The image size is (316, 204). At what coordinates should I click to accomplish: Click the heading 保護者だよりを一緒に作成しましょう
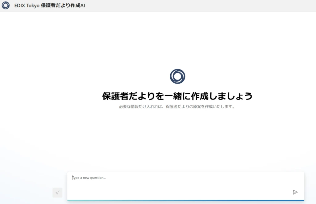click(177, 96)
